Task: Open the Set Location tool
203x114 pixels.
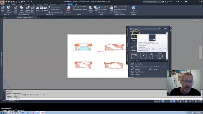Action: coord(134,9)
